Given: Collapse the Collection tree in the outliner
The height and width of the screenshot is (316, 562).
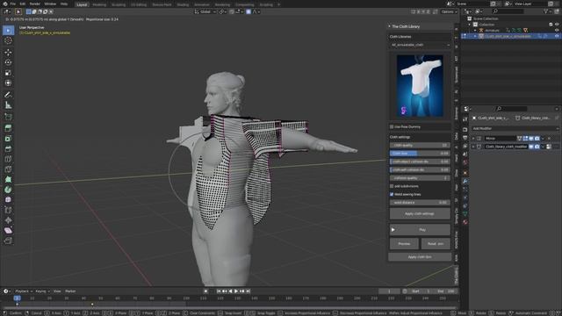Looking at the screenshot, I should click(470, 25).
